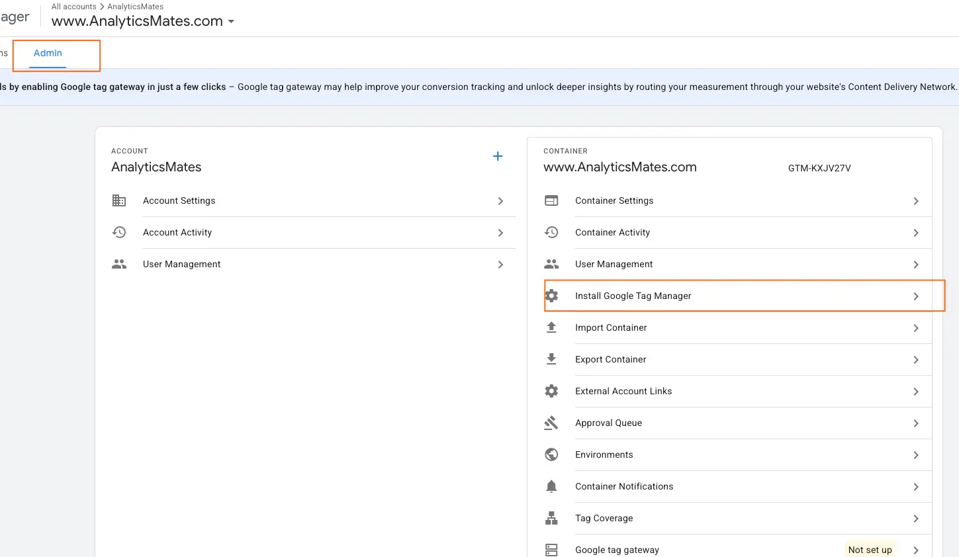
Task: Click Container Activity history icon
Action: pyautogui.click(x=551, y=232)
